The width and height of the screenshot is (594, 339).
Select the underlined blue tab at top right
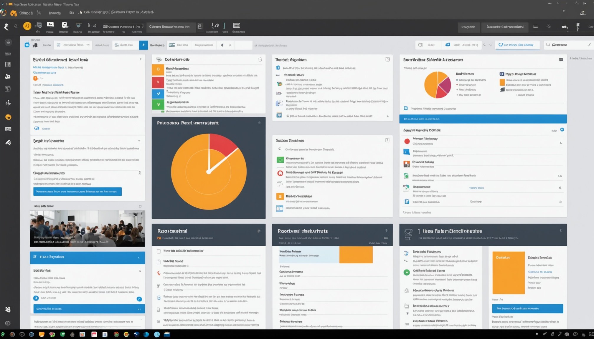tap(517, 45)
